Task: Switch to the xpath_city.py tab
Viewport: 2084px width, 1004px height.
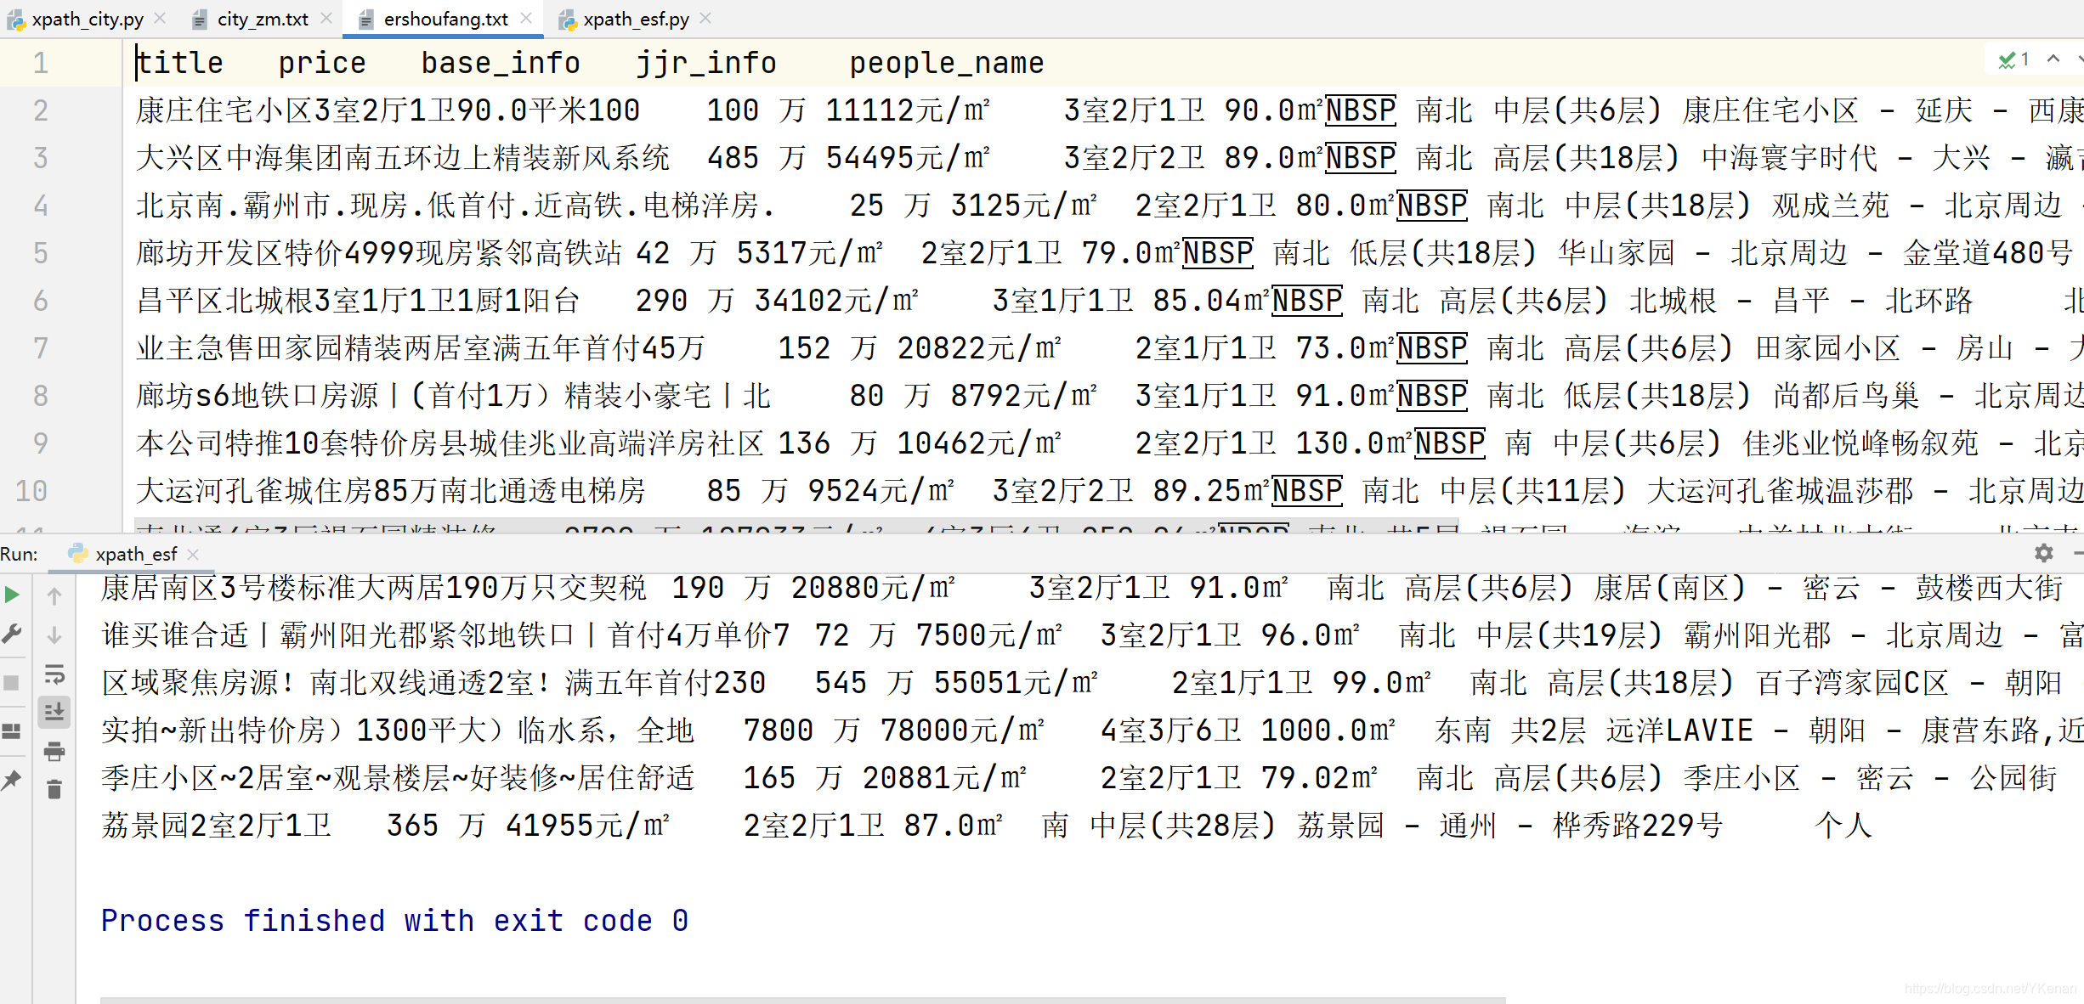Action: [87, 19]
